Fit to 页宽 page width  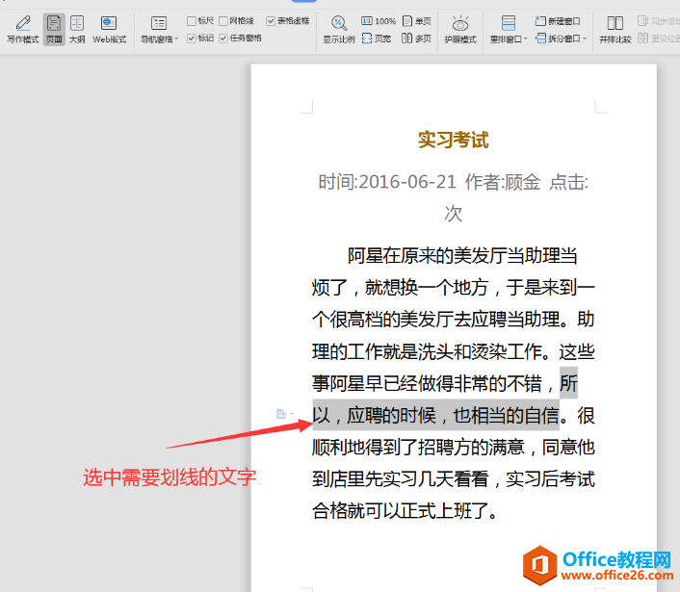376,39
